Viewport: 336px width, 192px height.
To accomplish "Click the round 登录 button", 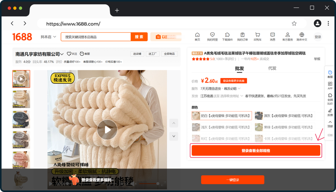I will (318, 37).
